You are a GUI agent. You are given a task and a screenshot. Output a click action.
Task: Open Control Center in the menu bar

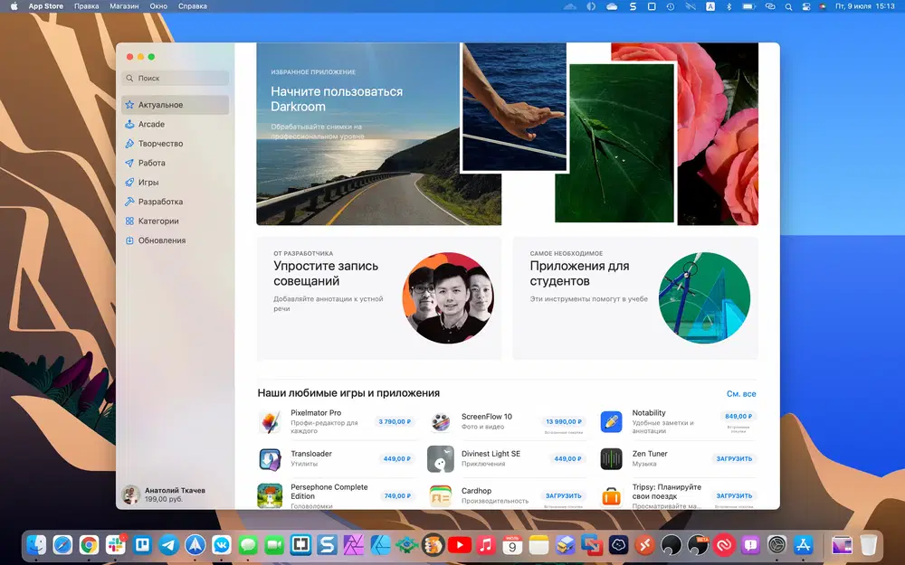806,6
